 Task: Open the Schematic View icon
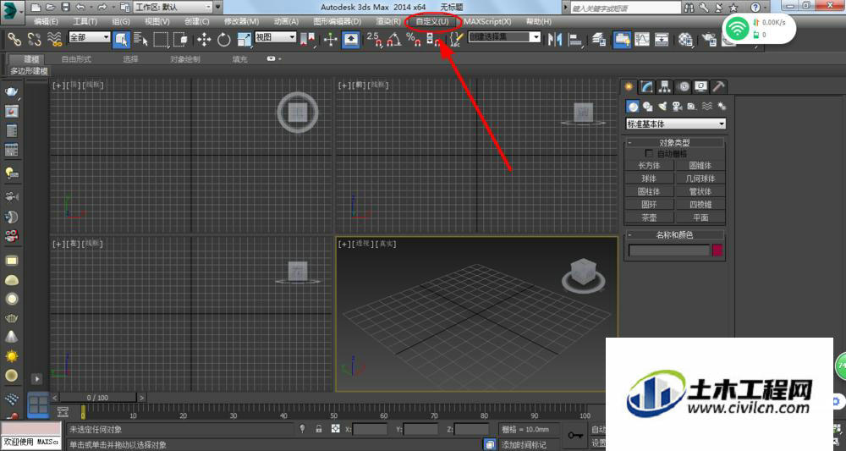[662, 40]
